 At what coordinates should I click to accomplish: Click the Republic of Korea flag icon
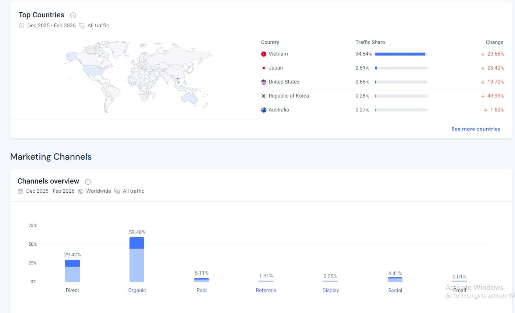click(264, 96)
